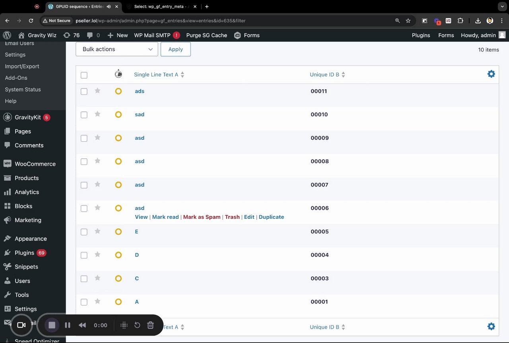The image size is (509, 343).
Task: Star the 00007 entry
Action: (97, 184)
